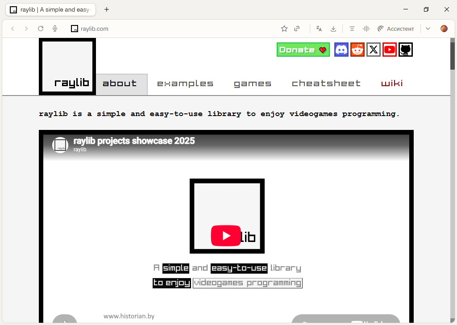Viewport: 457px width, 325px height.
Task: Click the tagline text about videogames programming
Action: [x=219, y=114]
